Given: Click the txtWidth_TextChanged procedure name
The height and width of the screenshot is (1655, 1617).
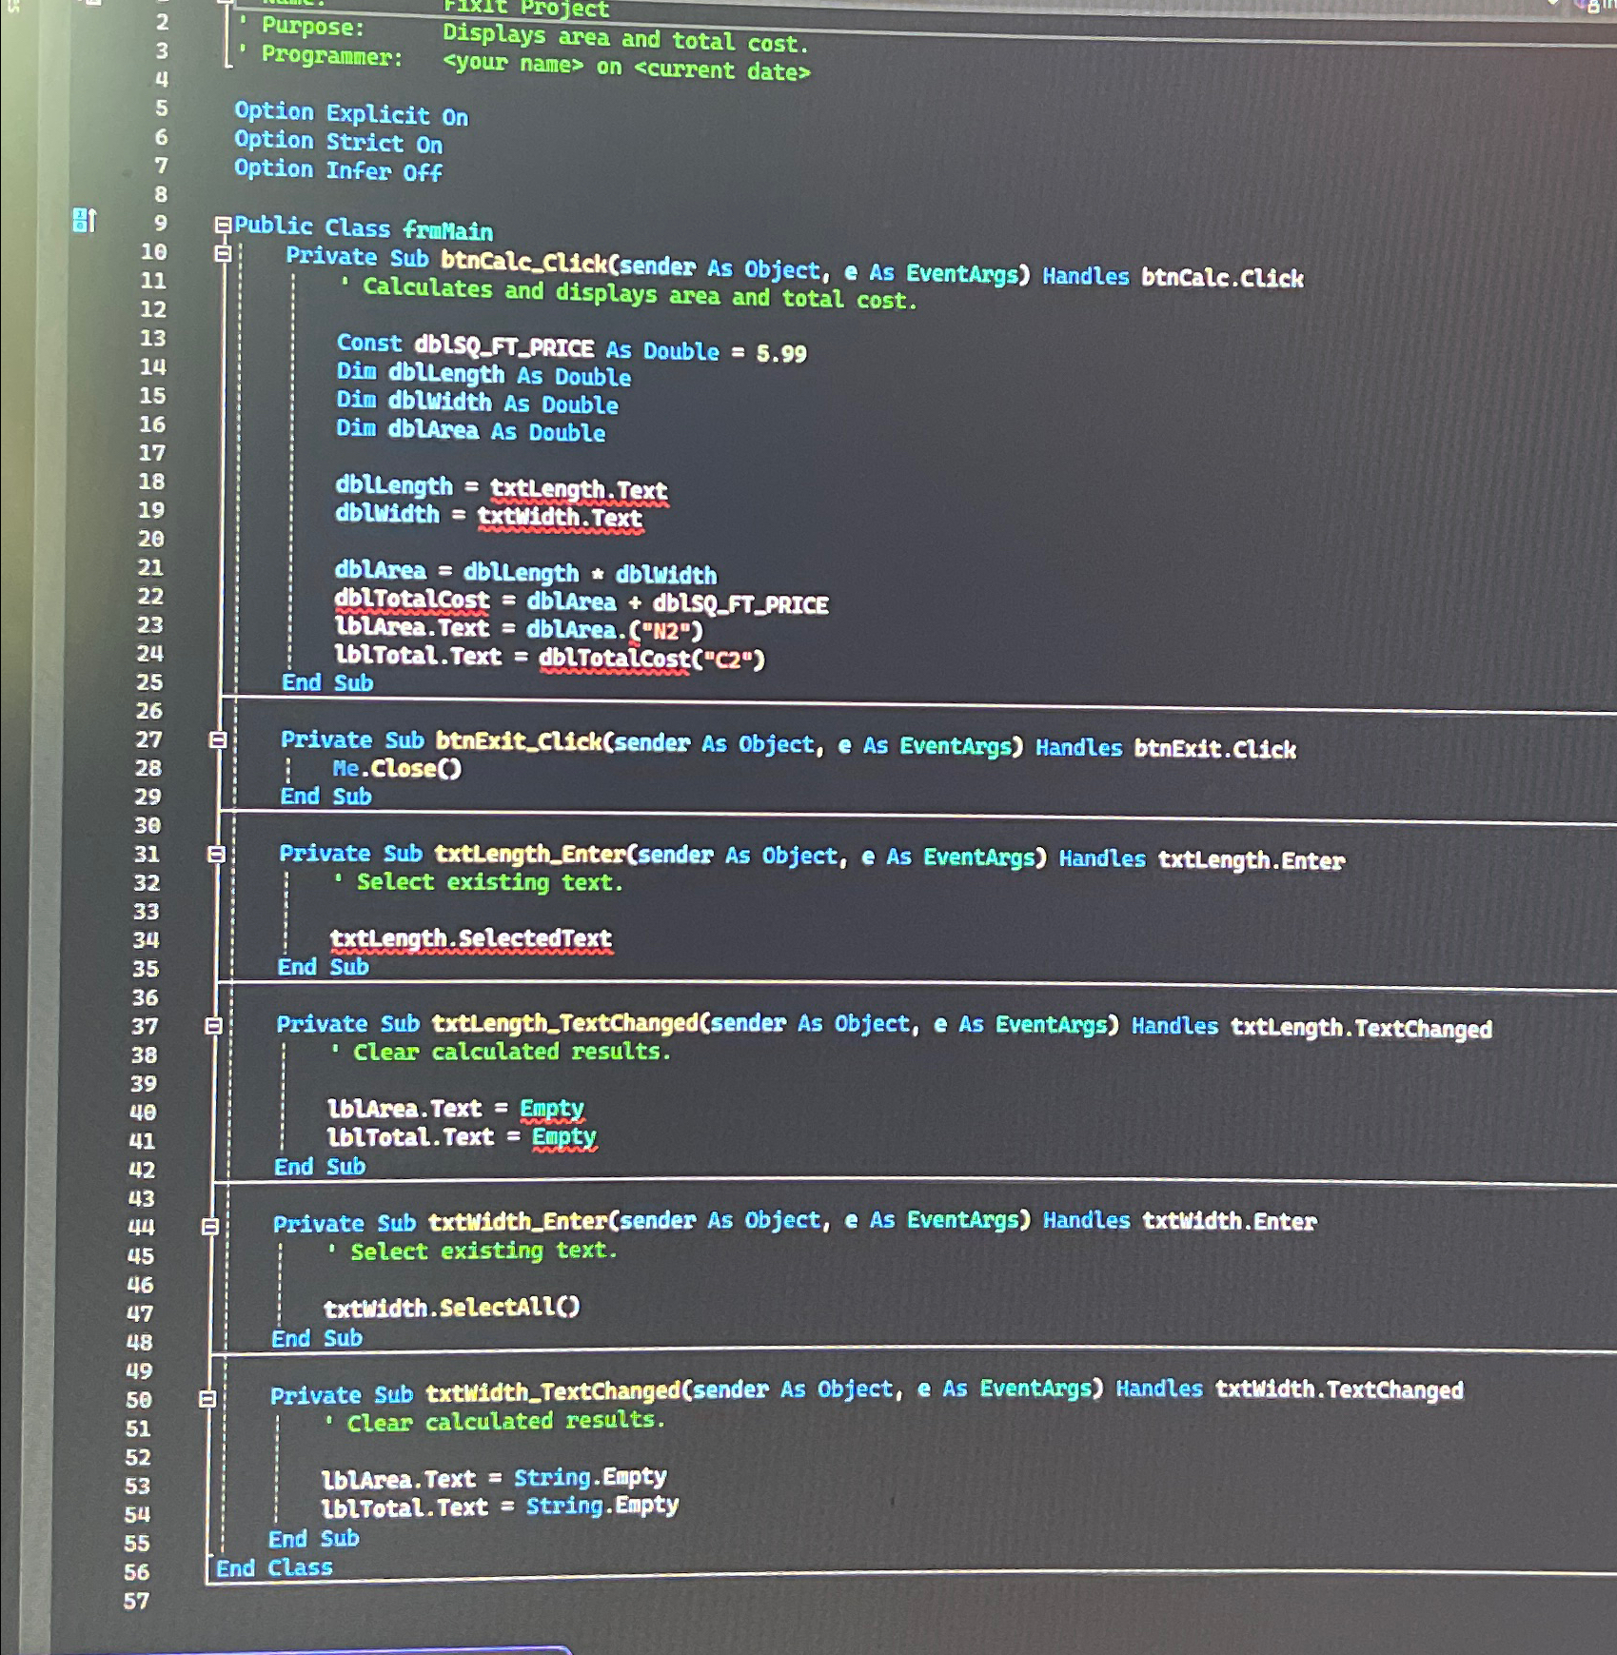Looking at the screenshot, I should [553, 1392].
